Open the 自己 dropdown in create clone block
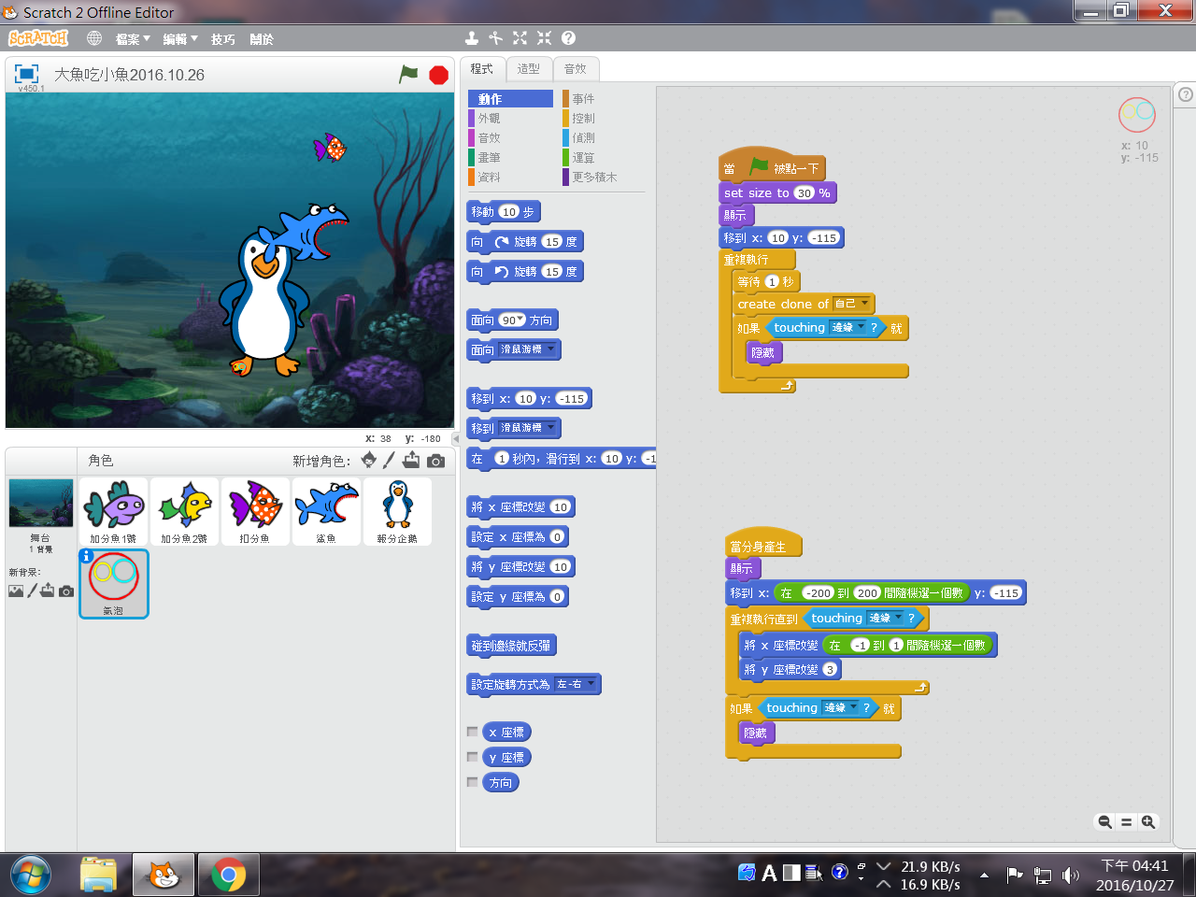1196x897 pixels. click(x=864, y=304)
